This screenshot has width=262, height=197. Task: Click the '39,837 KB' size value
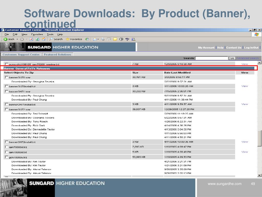[139, 109]
